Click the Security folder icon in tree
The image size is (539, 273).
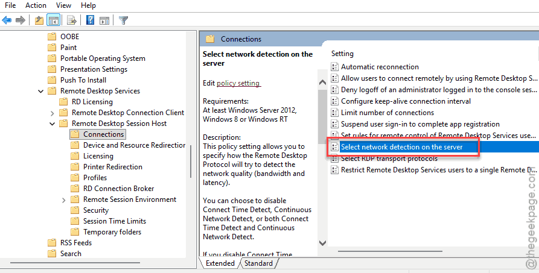(x=75, y=210)
